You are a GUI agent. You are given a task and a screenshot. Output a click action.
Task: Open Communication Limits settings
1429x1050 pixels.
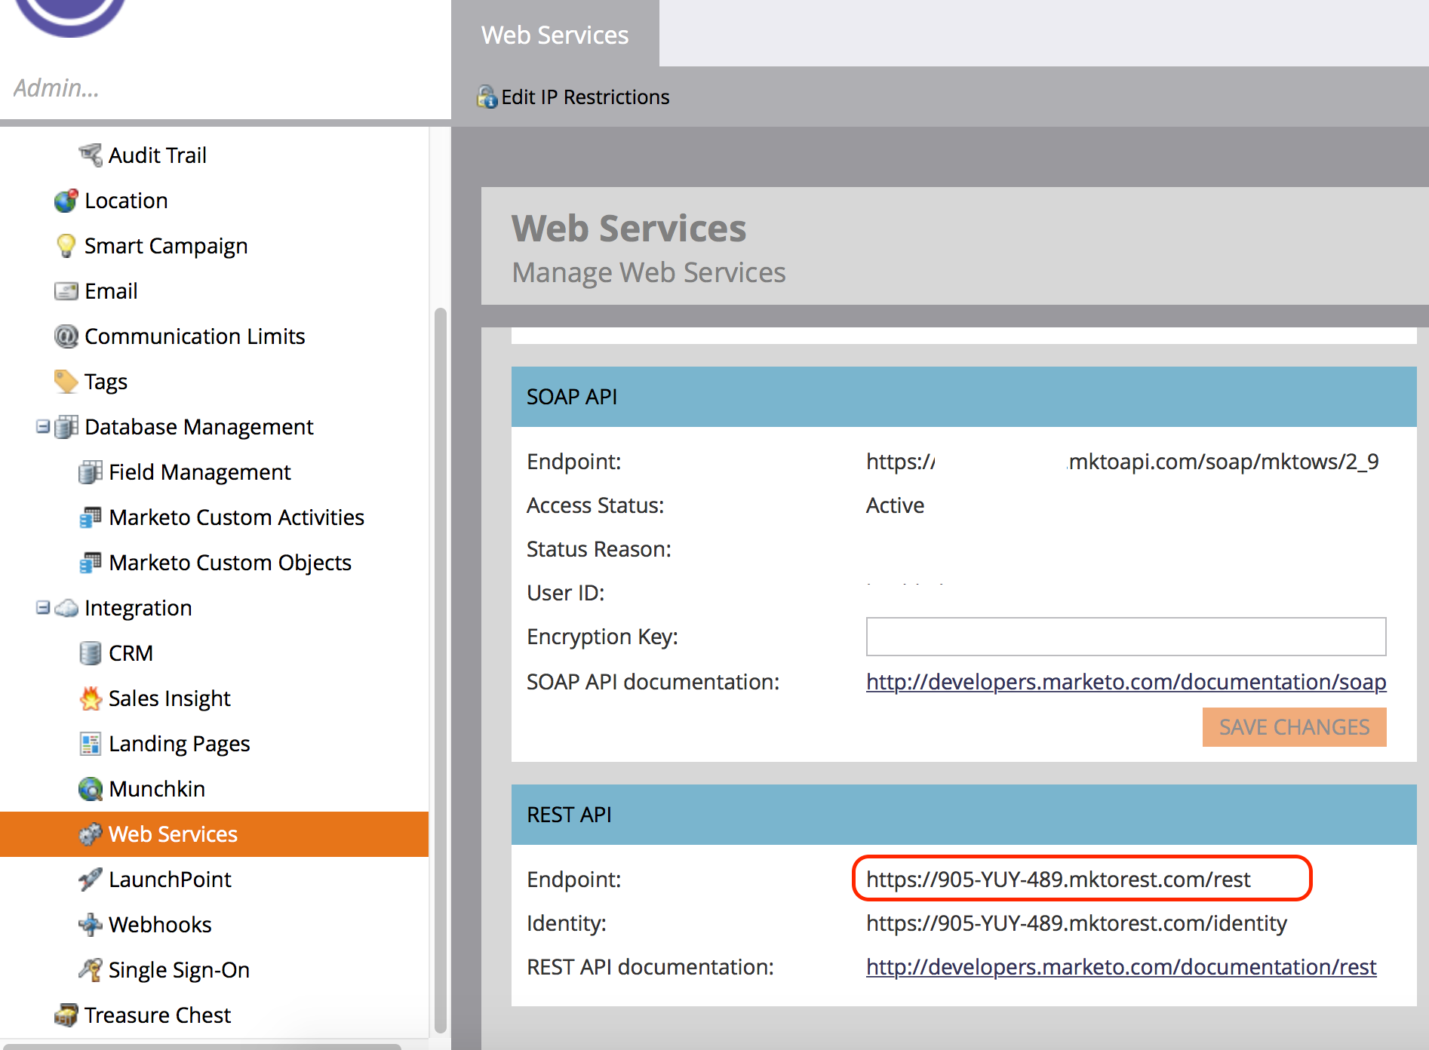click(195, 336)
